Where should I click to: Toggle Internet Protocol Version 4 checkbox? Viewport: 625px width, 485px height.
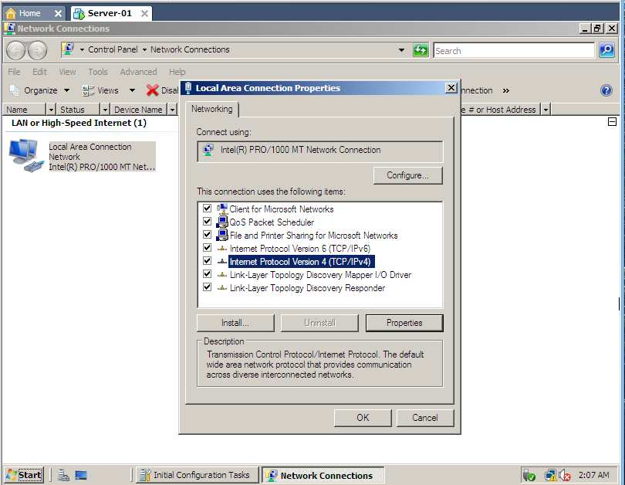(207, 261)
